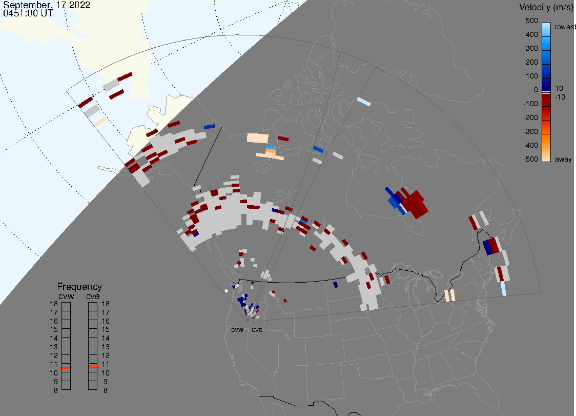This screenshot has width=576, height=416.
Task: Select the 200 label on the velocity scale
Action: pyautogui.click(x=532, y=62)
